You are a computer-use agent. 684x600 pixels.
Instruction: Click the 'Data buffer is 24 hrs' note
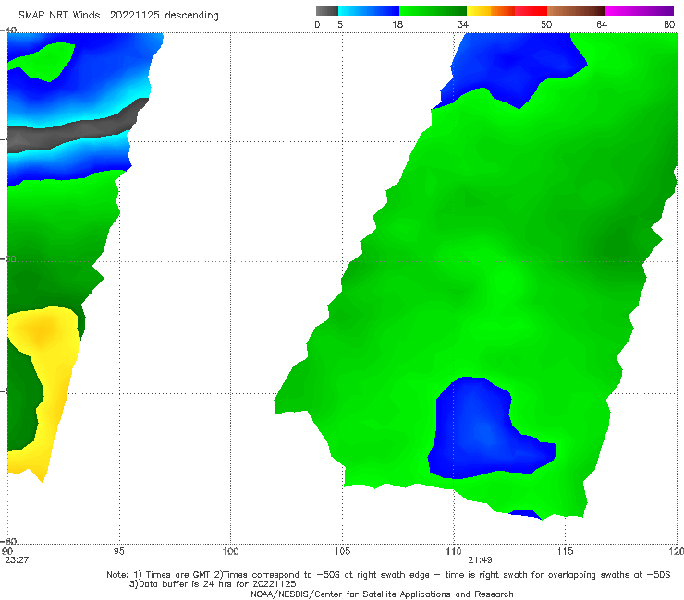click(213, 584)
